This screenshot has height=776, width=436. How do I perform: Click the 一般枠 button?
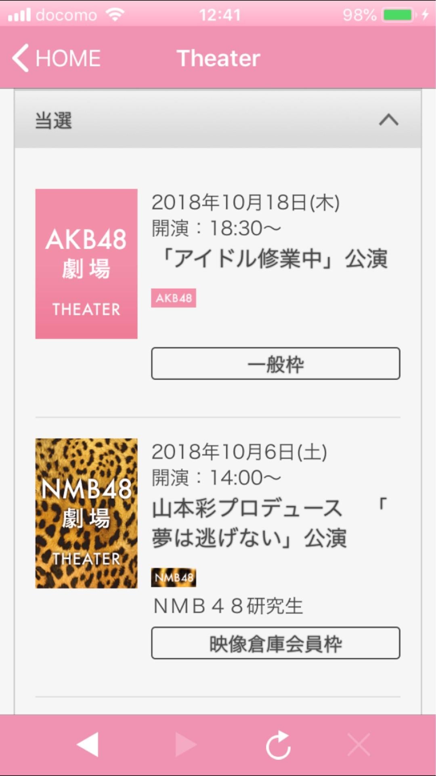[x=275, y=363]
